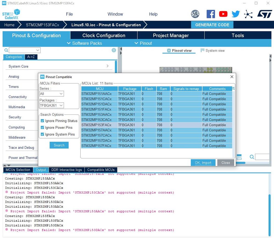The height and width of the screenshot is (238, 274).
Task: Click error icon beside STM32MP153CACx import failure
Action: [x=7, y=192]
